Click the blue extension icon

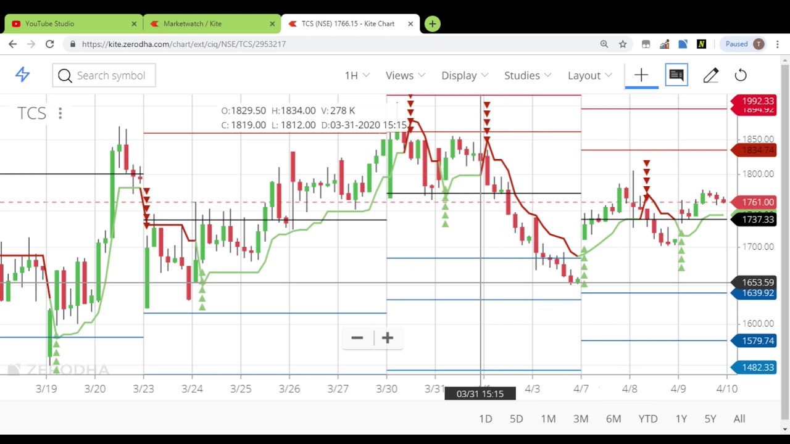click(x=683, y=44)
